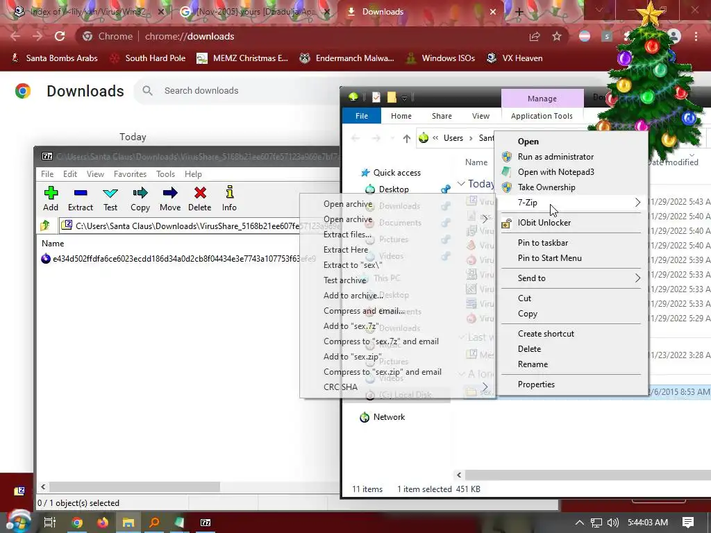Expand the 7-Zip submenu arrow
The height and width of the screenshot is (533, 711).
click(x=637, y=203)
